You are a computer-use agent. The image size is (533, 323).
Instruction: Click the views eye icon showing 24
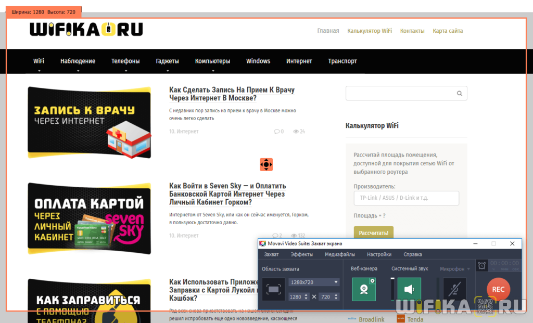coord(296,132)
